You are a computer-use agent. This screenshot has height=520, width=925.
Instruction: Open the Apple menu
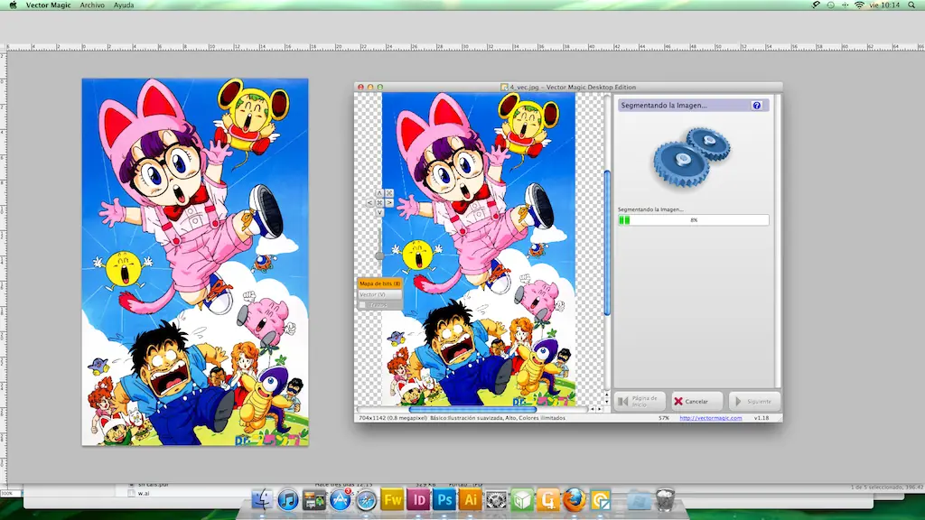pos(13,5)
